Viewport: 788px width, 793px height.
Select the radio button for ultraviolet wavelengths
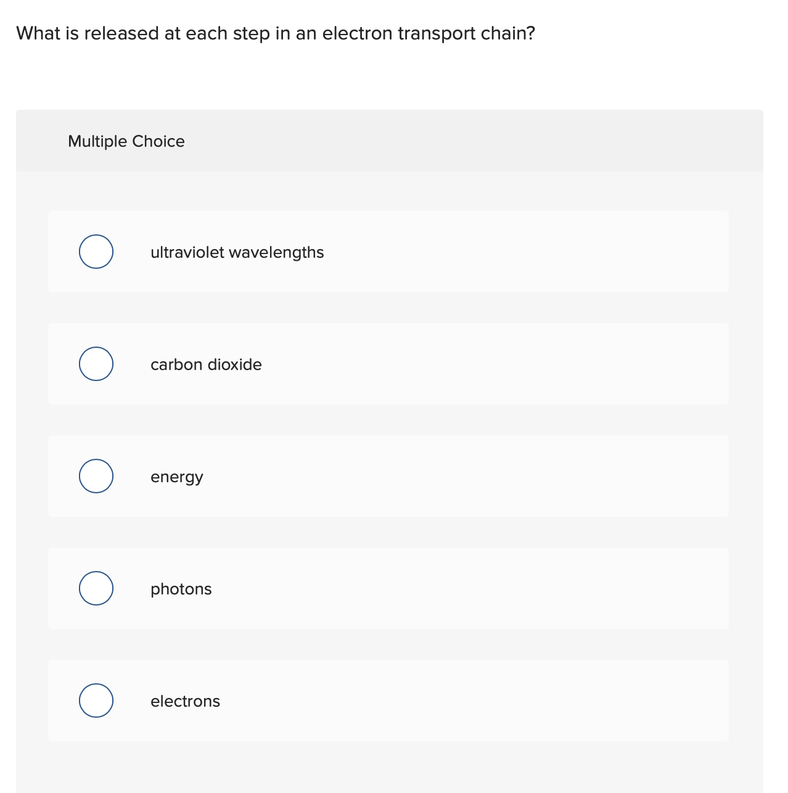96,252
